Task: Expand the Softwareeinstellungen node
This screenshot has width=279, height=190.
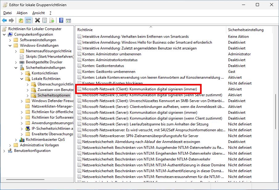Action: (x=10, y=40)
